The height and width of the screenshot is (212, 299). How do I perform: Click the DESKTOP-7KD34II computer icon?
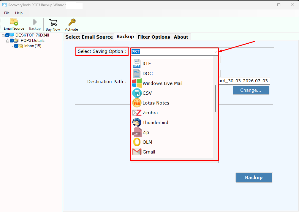coord(12,35)
